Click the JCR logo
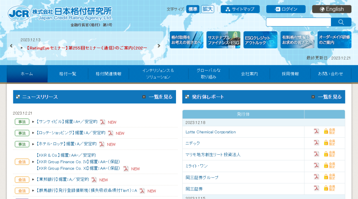Viewport: 358px width, 199px height. [60, 14]
